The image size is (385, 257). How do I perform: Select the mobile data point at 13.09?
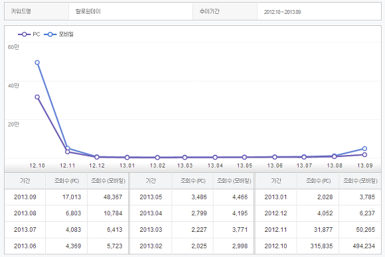point(364,148)
